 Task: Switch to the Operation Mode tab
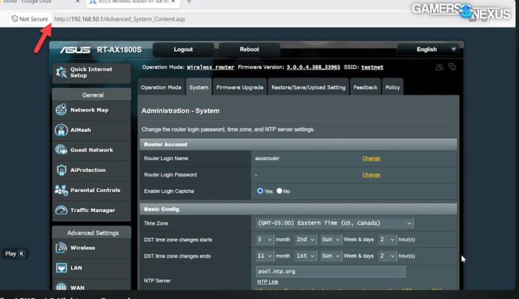161,88
